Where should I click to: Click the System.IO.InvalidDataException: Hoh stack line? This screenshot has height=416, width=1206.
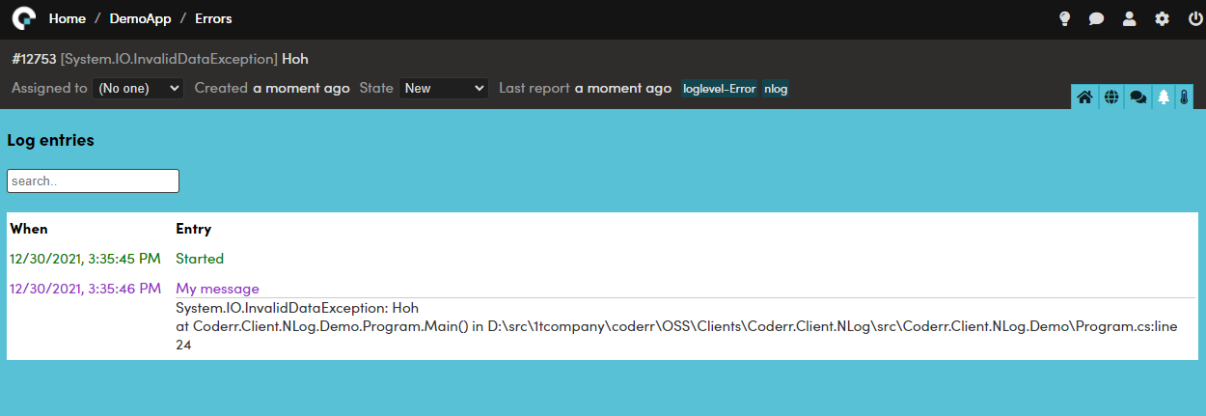point(297,309)
